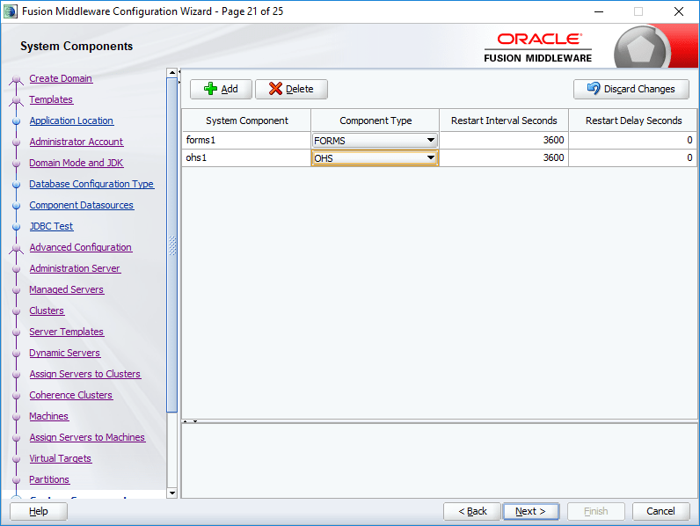
Task: Click forms1 Restart Delay Seconds value 0
Action: tap(632, 140)
